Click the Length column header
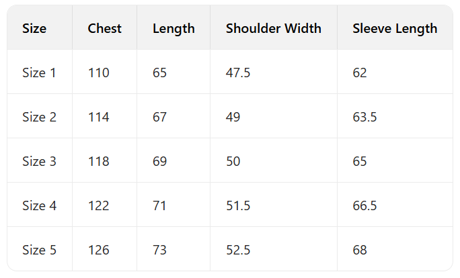 pos(174,28)
